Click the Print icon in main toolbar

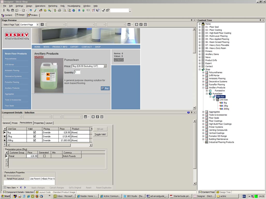pos(60,10)
